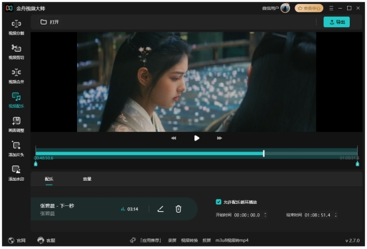
Task: Click the video preview frame
Action: (196, 81)
